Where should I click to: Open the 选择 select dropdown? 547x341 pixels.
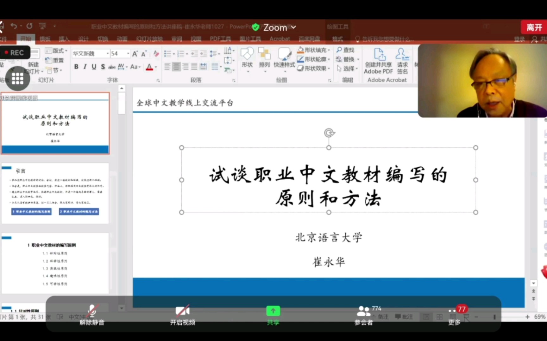coord(347,69)
